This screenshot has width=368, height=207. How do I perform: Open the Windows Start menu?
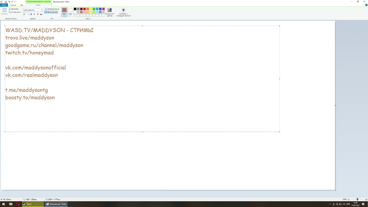pos(3,204)
